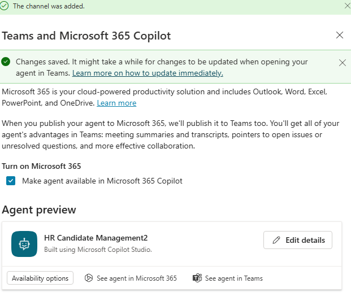
Task: Click the Teams logo icon
Action: pos(197,278)
